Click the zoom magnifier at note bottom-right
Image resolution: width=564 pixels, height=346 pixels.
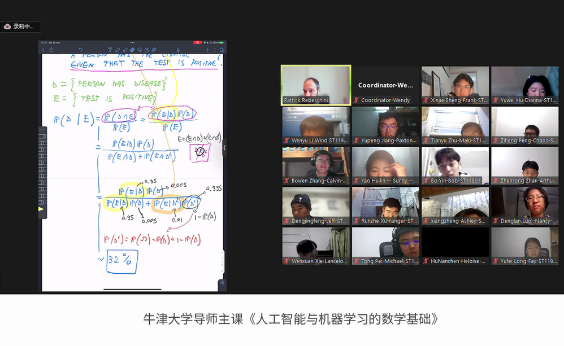222,282
